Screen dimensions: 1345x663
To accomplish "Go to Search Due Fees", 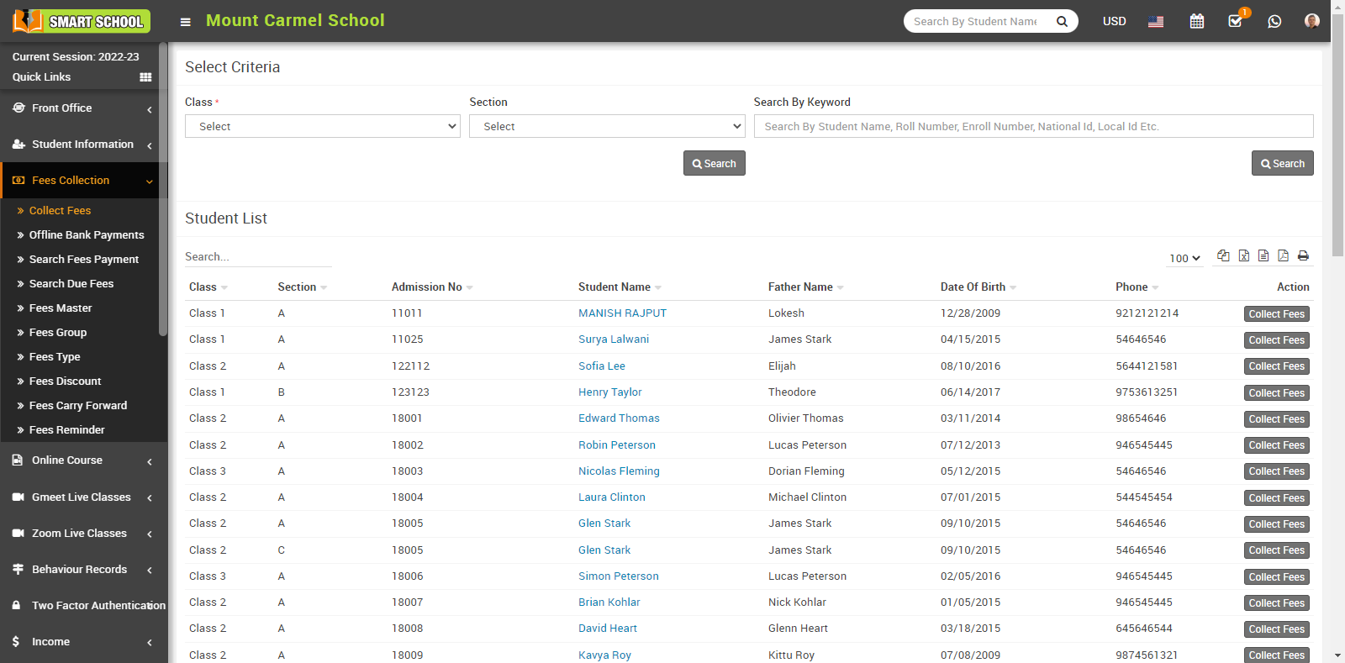I will 71,284.
